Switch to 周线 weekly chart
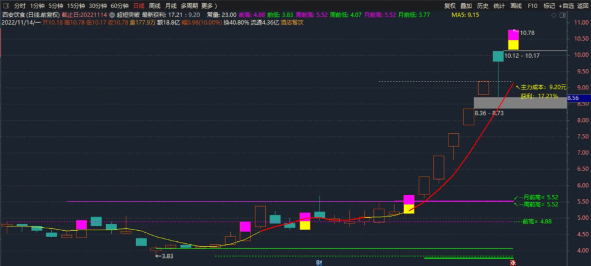This screenshot has height=266, width=591. click(x=155, y=5)
